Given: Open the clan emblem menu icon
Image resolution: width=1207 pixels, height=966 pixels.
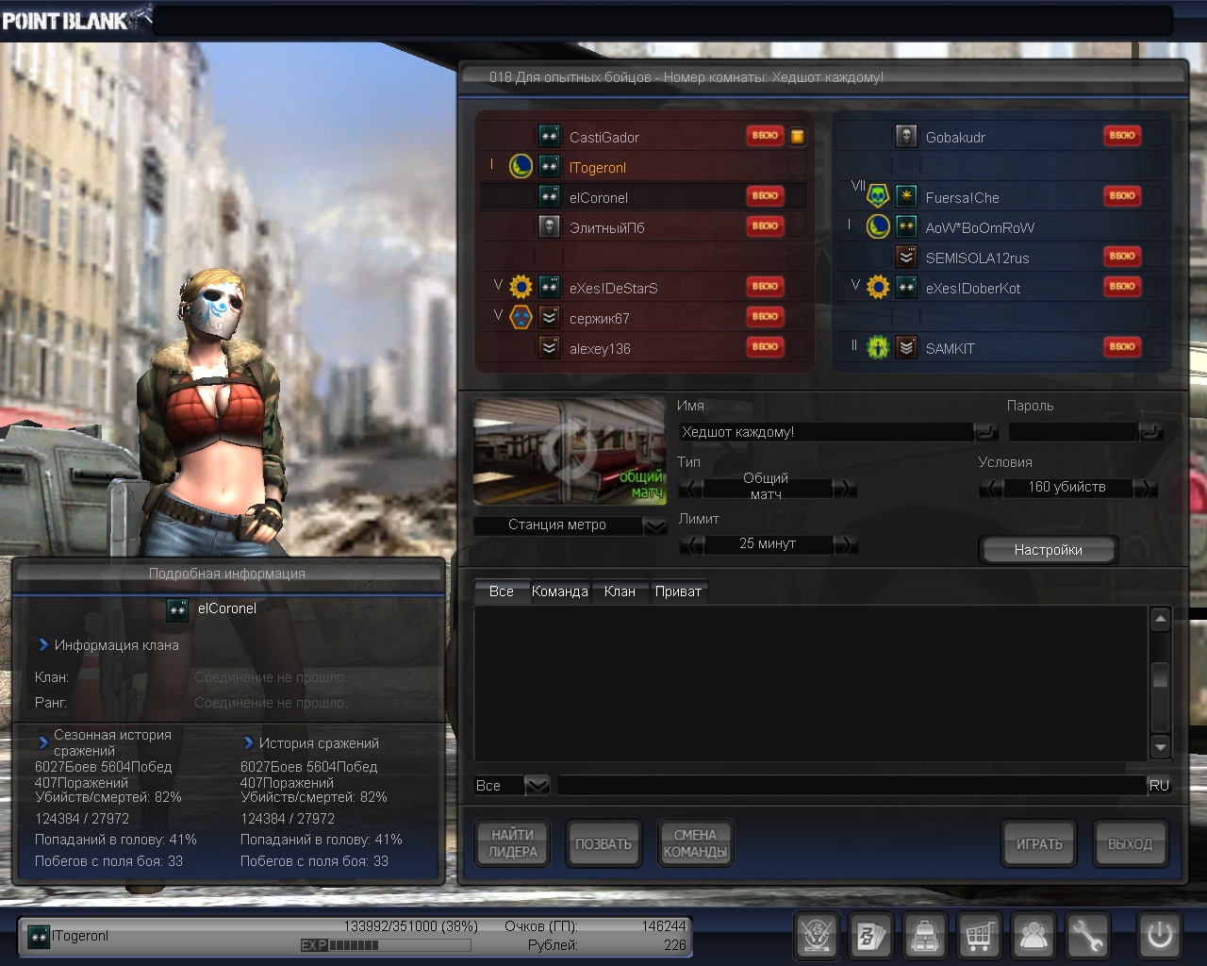Looking at the screenshot, I should pyautogui.click(x=817, y=936).
